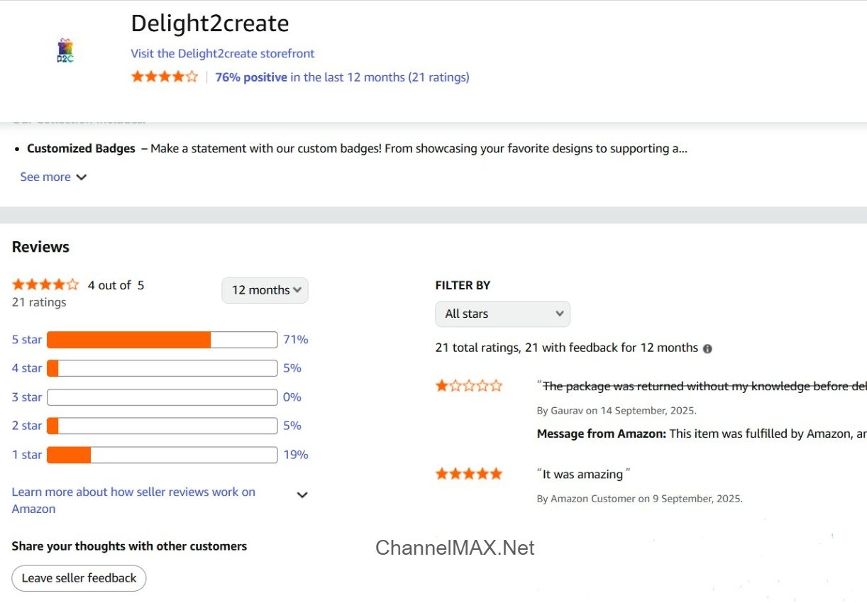This screenshot has height=603, width=867.
Task: Click the "Leave seller feedback" button
Action: pyautogui.click(x=78, y=578)
